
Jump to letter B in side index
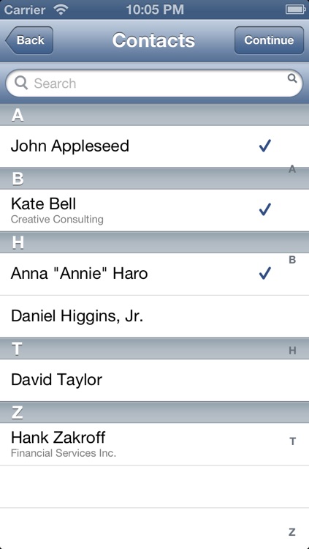(x=292, y=260)
